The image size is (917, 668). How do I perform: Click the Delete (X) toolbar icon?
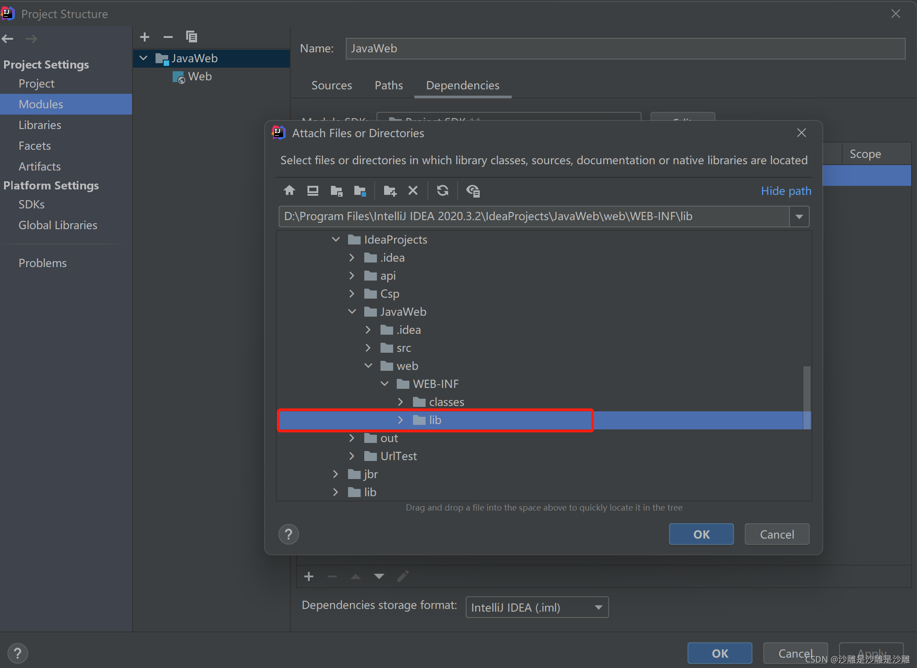[x=413, y=191]
